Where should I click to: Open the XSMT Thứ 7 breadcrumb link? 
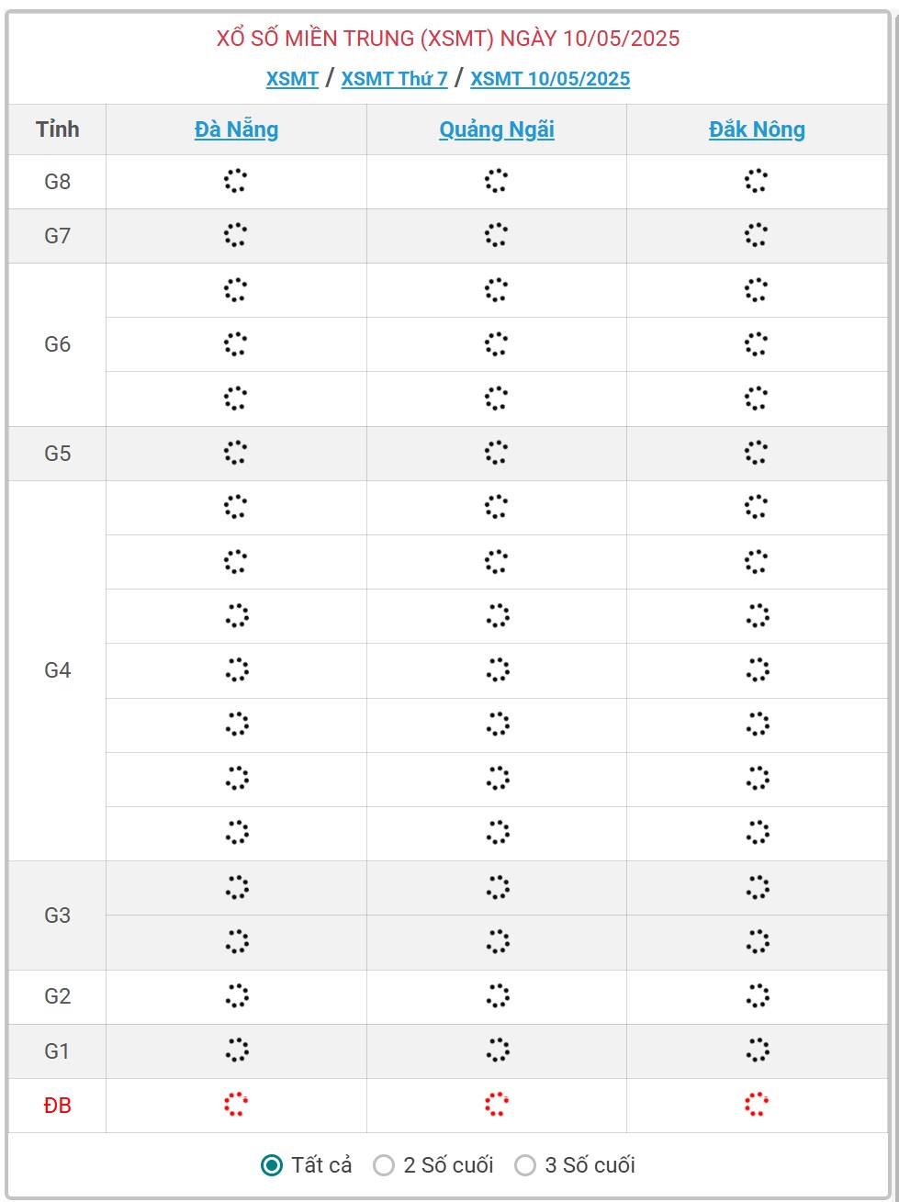click(x=394, y=79)
